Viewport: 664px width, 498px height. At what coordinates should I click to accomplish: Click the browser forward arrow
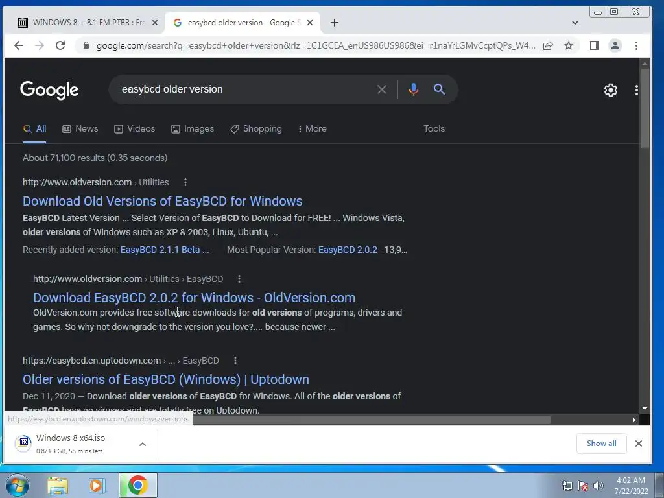tap(40, 45)
